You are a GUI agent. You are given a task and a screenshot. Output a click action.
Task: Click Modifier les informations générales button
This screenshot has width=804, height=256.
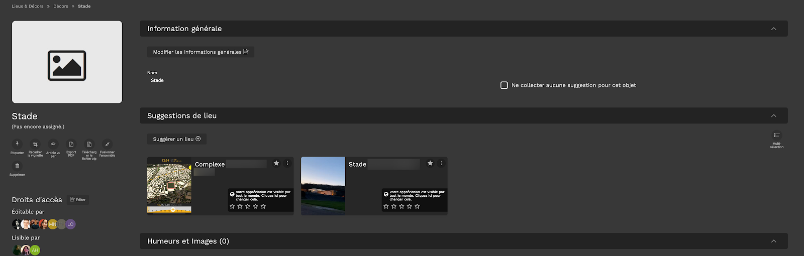[200, 52]
